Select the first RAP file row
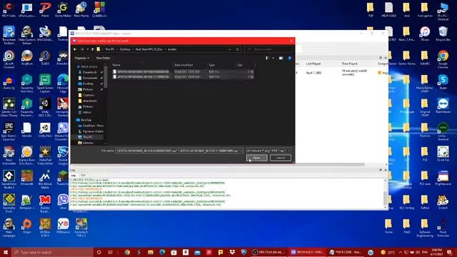Image resolution: width=457 pixels, height=257 pixels. pos(183,71)
